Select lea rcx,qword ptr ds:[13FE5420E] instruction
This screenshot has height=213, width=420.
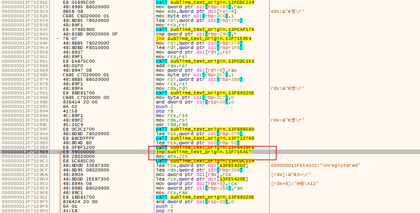point(202,179)
